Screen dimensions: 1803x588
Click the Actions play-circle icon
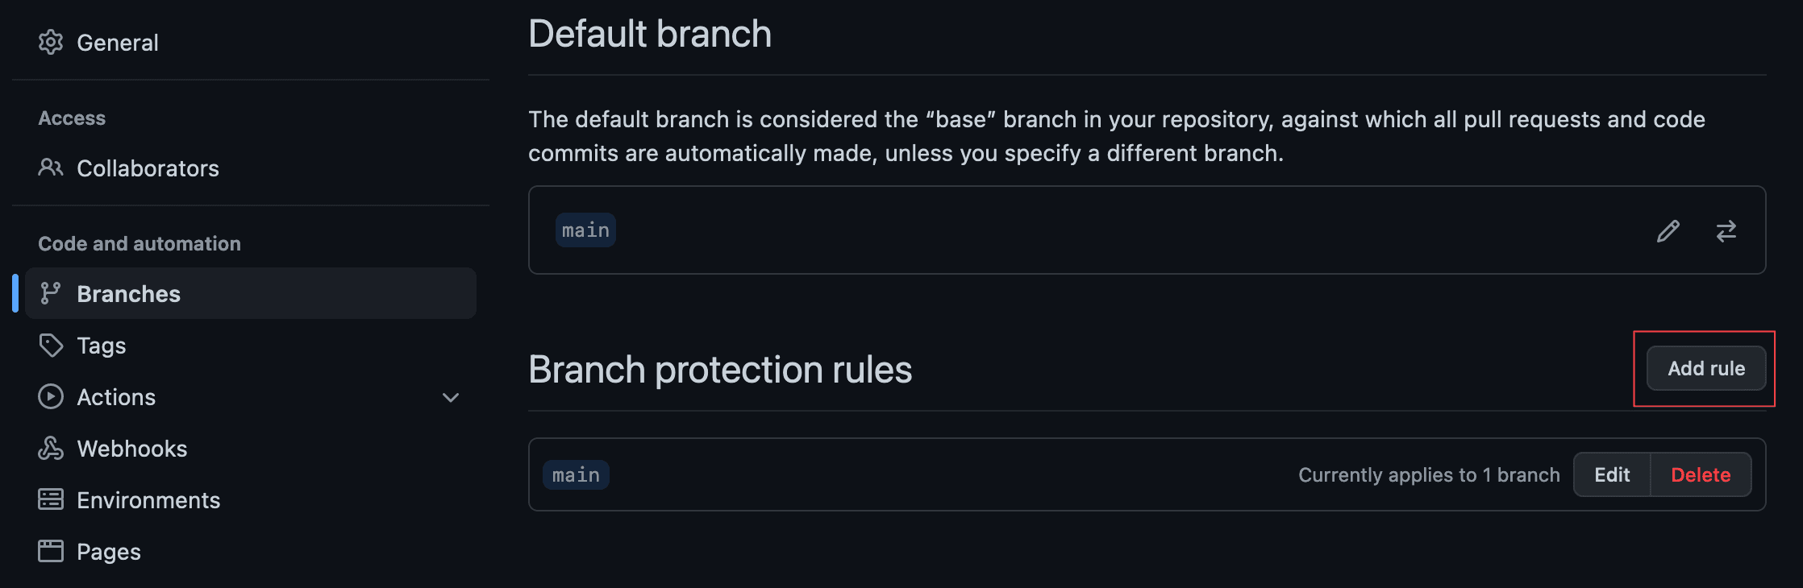click(51, 396)
